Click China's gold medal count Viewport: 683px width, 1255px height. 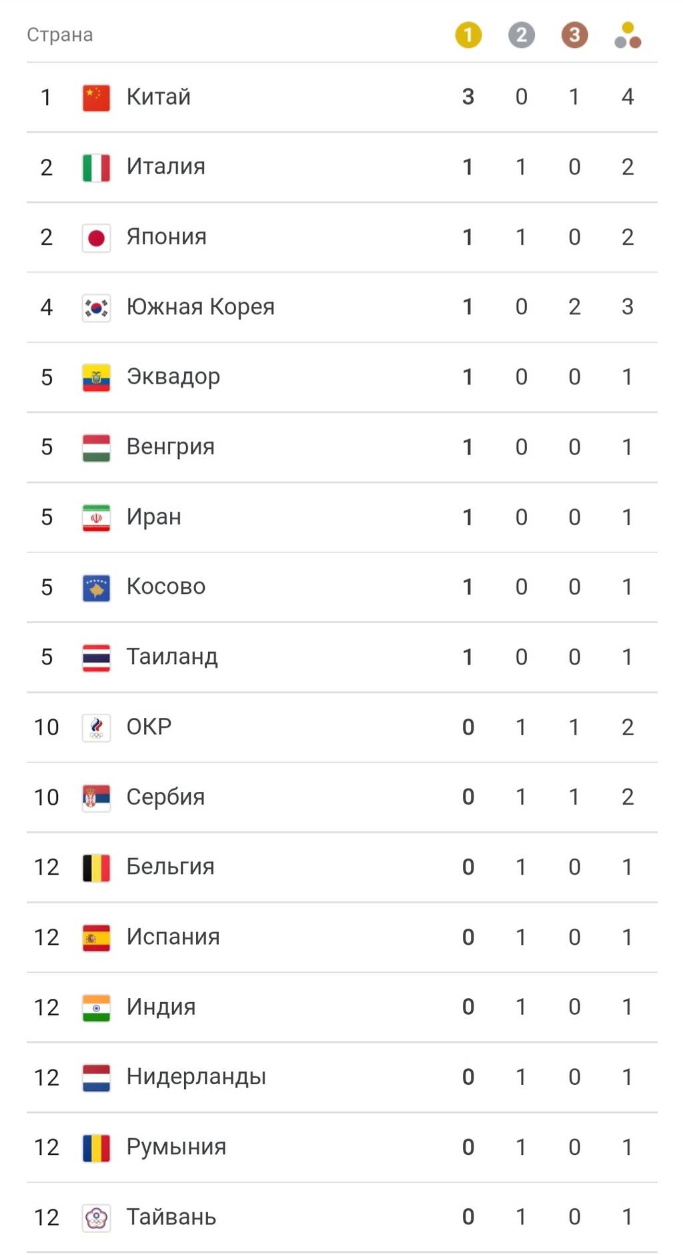(468, 97)
